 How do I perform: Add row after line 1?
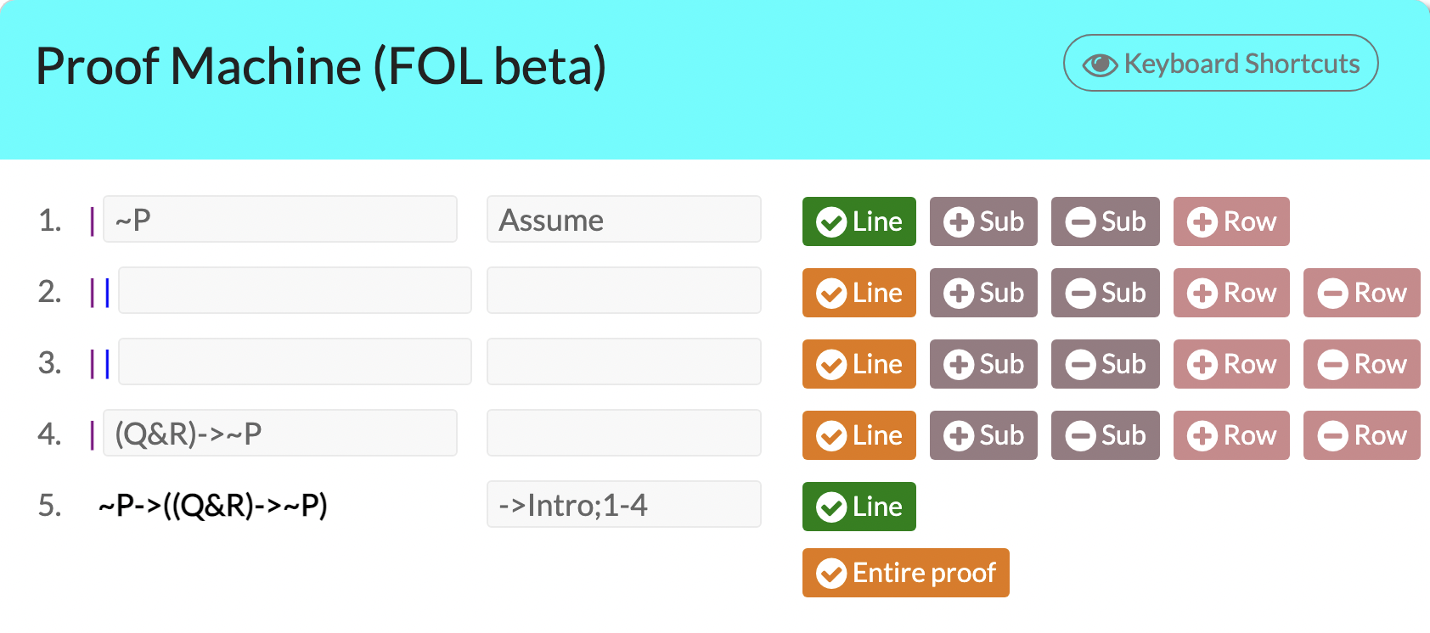pyautogui.click(x=1230, y=221)
